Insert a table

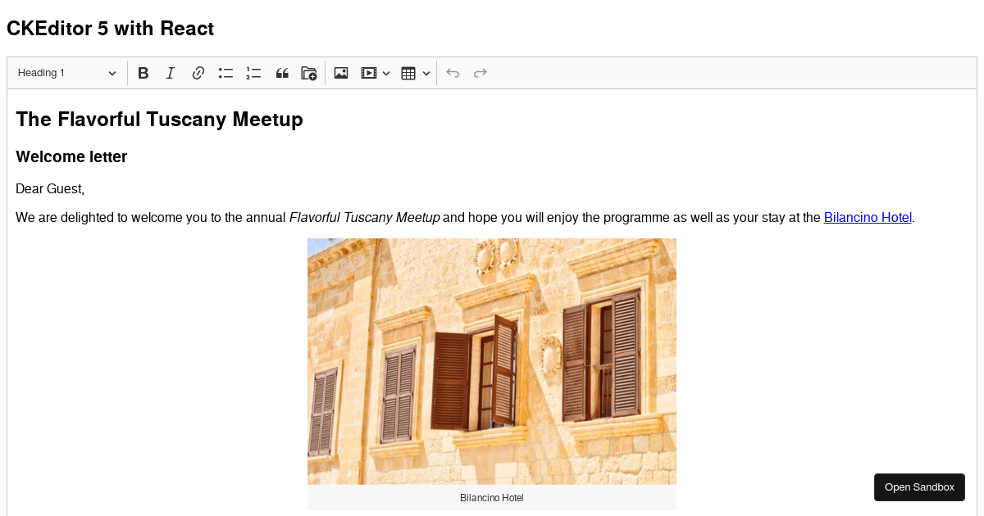click(x=408, y=73)
